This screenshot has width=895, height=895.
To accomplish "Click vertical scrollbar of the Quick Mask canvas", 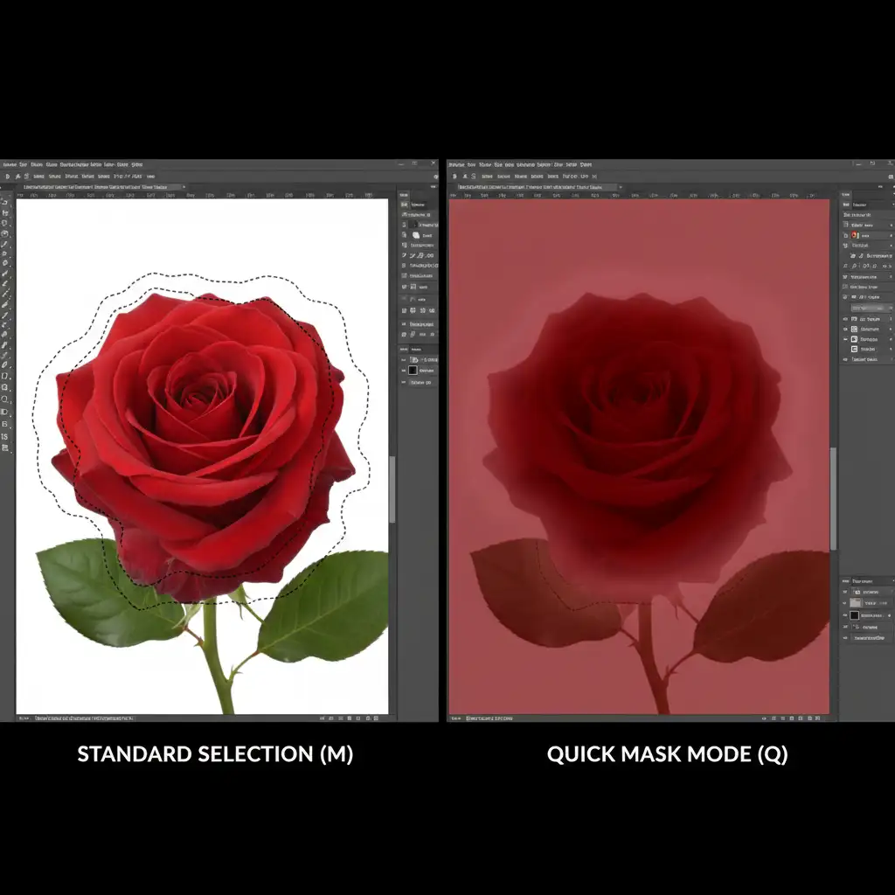I will [x=834, y=498].
